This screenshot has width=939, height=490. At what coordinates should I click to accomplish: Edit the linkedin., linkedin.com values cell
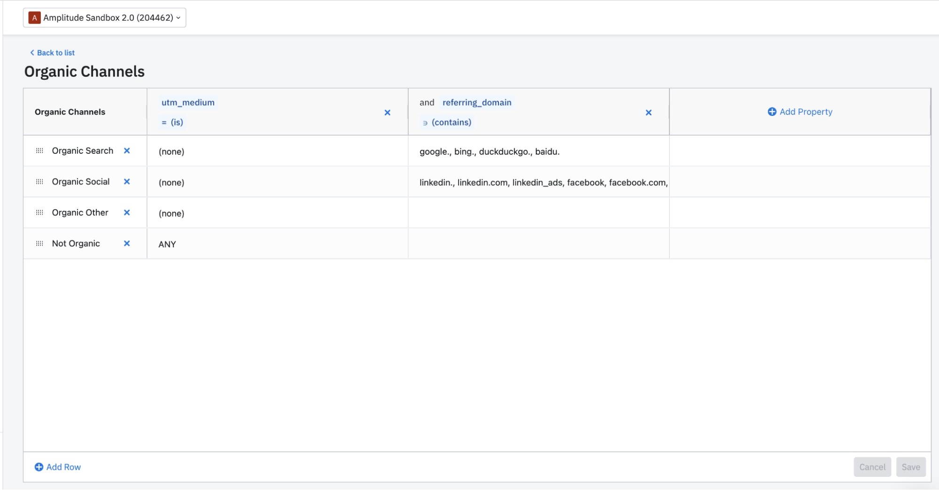[x=539, y=182]
